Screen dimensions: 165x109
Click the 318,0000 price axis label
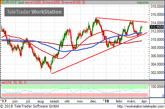[157, 7]
